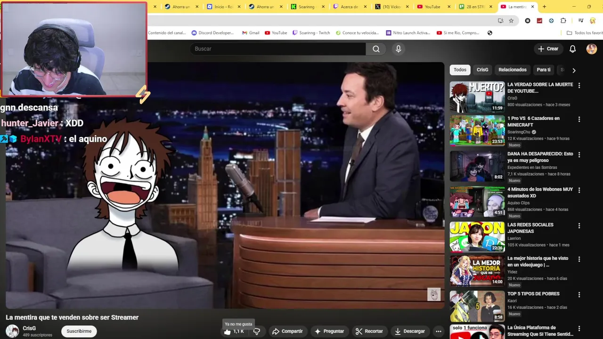Open options for 'DANA HA DESAPARECIDO' video
Image resolution: width=603 pixels, height=339 pixels.
[x=579, y=155]
